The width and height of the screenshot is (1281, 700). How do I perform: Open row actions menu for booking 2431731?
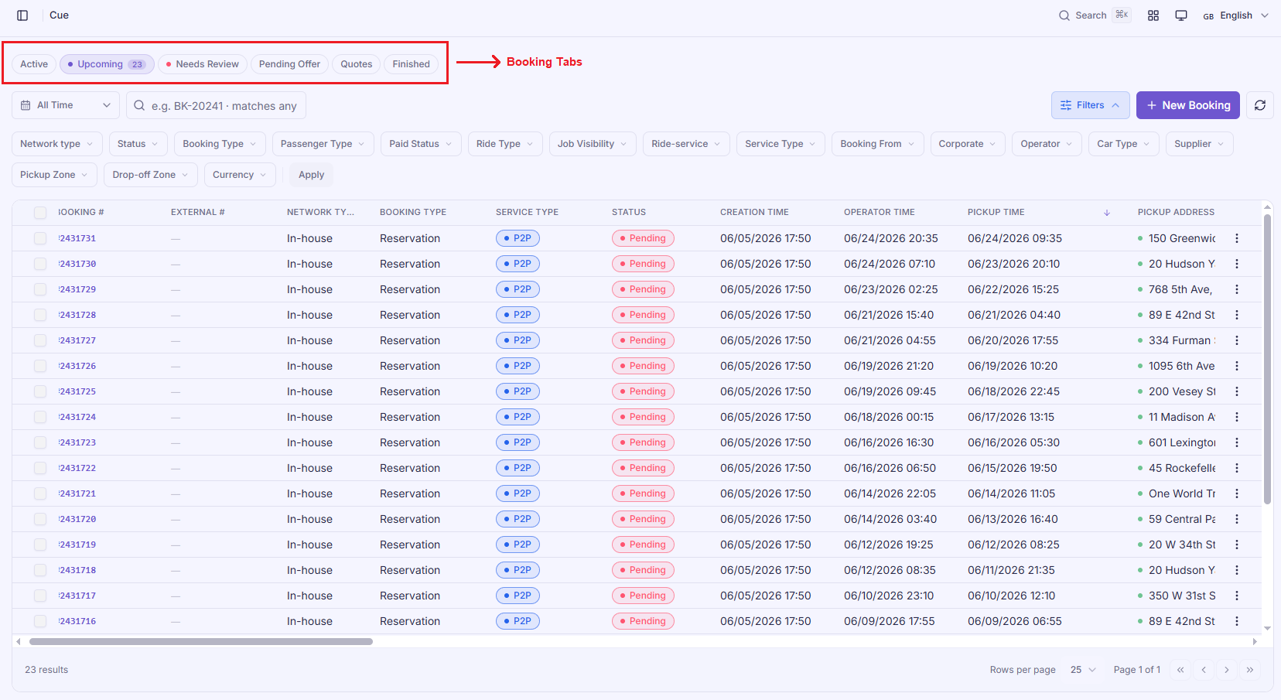coord(1237,238)
